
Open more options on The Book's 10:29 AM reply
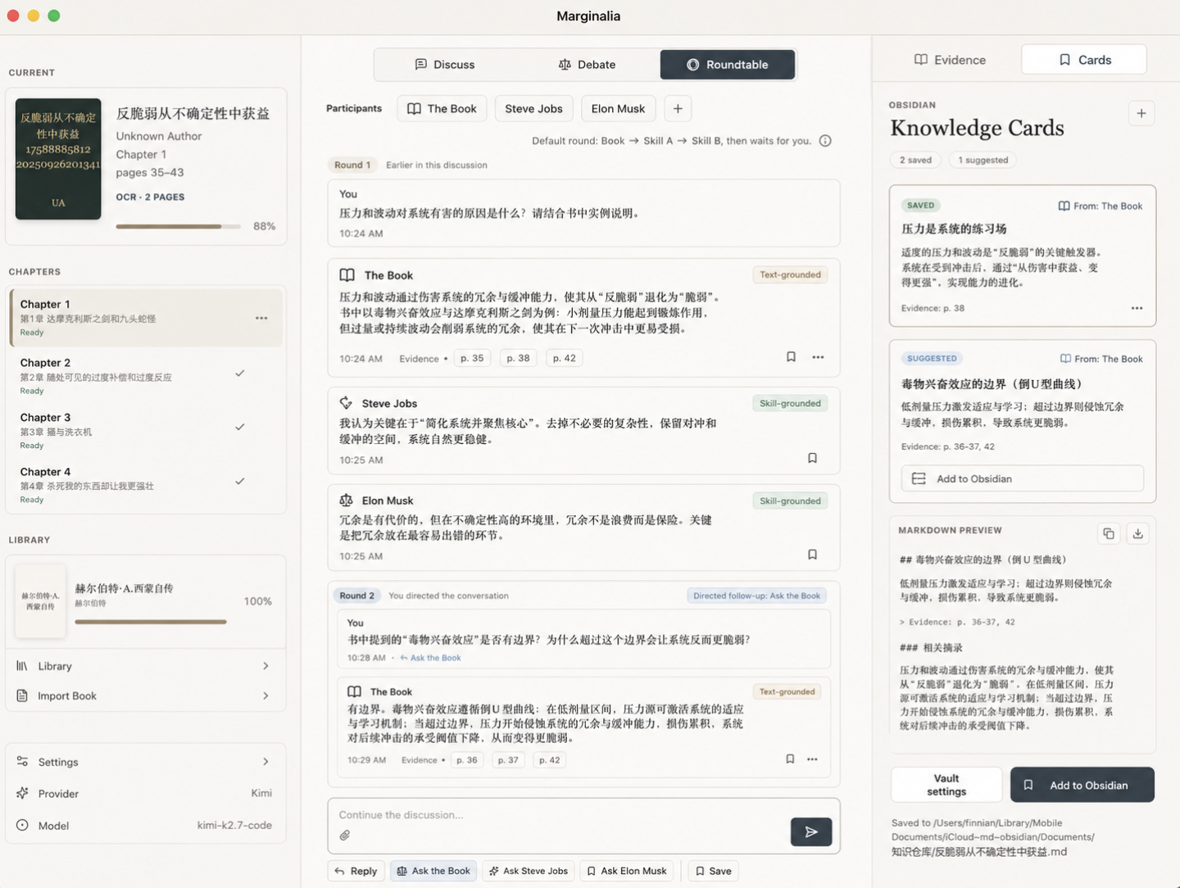[812, 759]
